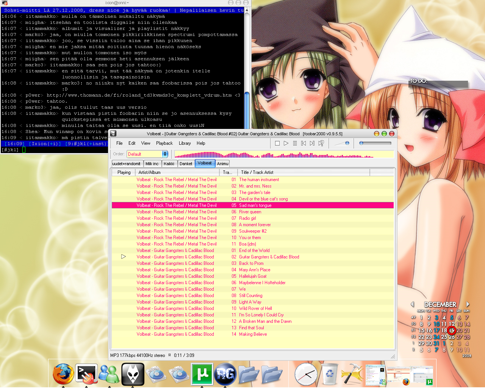Open Firefox from the dock
Viewport: 485px width, 388px height.
click(63, 374)
